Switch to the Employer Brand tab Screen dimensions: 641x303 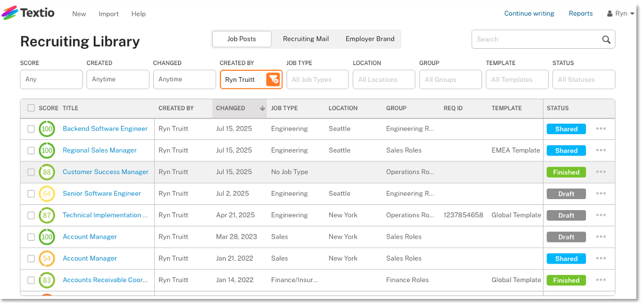click(x=370, y=39)
